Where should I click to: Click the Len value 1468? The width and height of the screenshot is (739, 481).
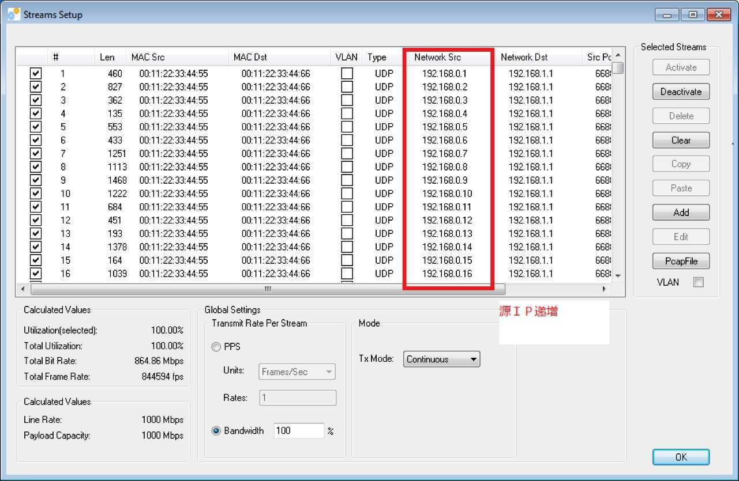[117, 180]
